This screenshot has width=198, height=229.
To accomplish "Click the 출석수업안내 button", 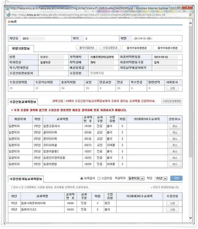I will (87, 48).
